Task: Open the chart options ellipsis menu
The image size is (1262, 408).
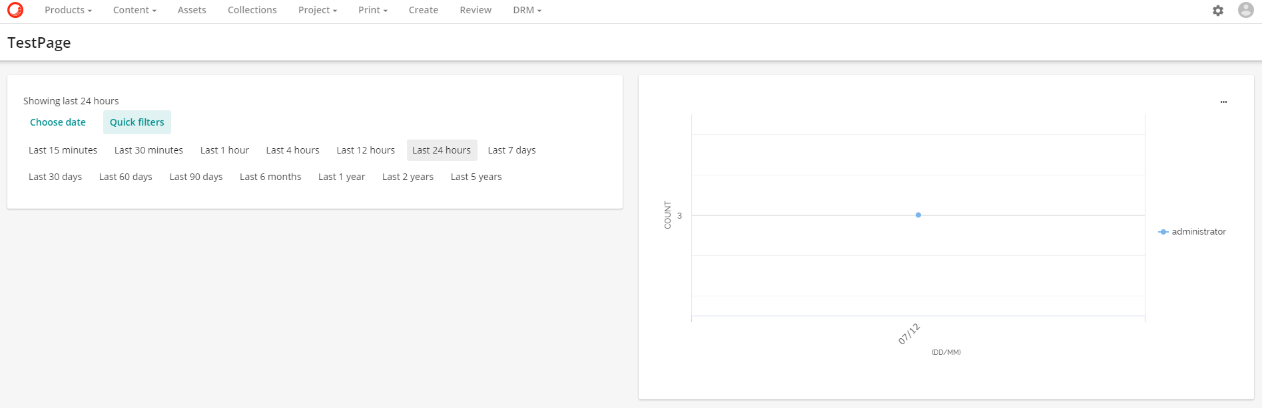Action: 1223,102
